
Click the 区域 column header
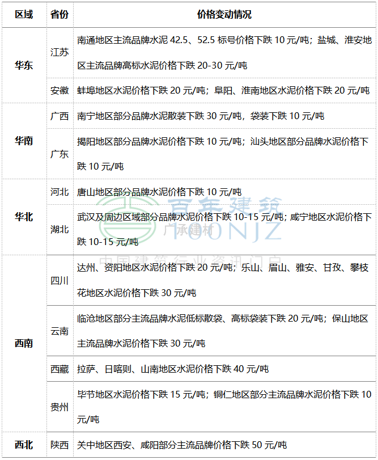[24, 14]
